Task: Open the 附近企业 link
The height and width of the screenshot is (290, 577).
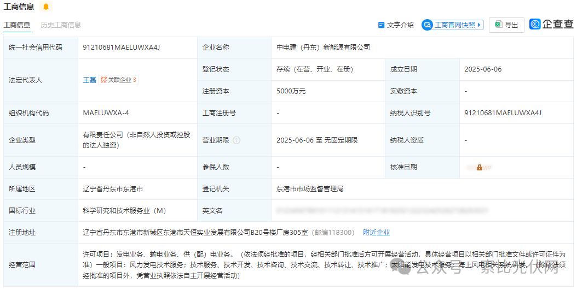Action: (x=376, y=233)
